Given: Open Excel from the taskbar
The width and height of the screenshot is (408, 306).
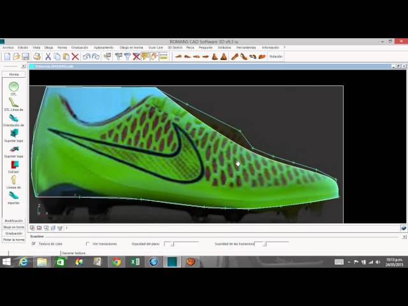Looking at the screenshot, I should [135, 262].
